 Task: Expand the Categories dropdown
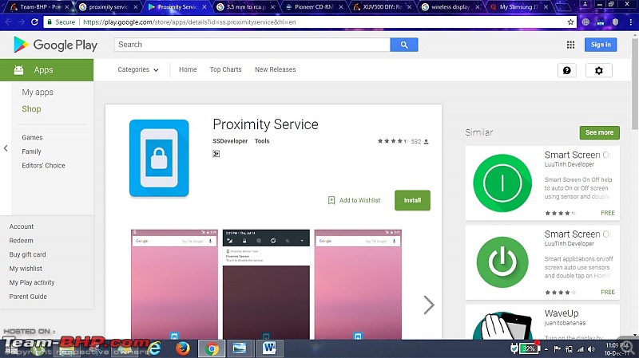click(137, 69)
